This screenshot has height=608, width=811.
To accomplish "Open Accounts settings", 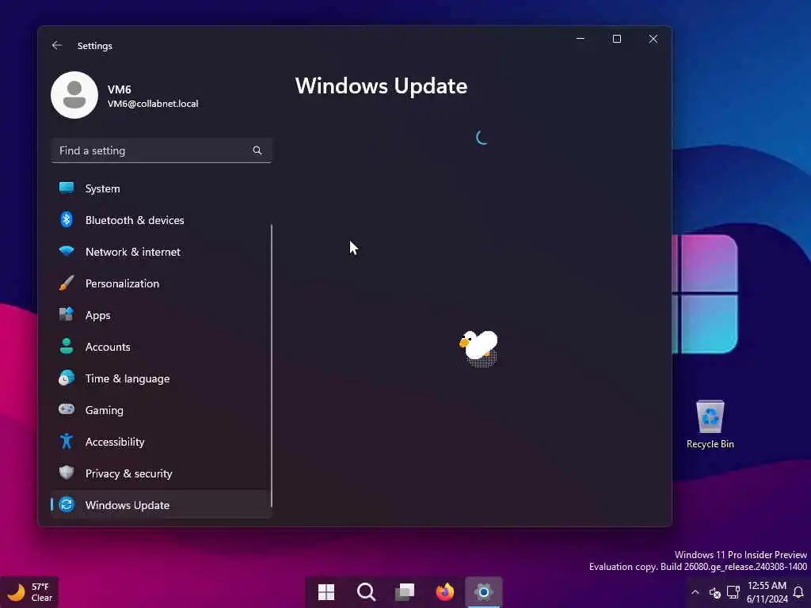I will tap(162, 347).
